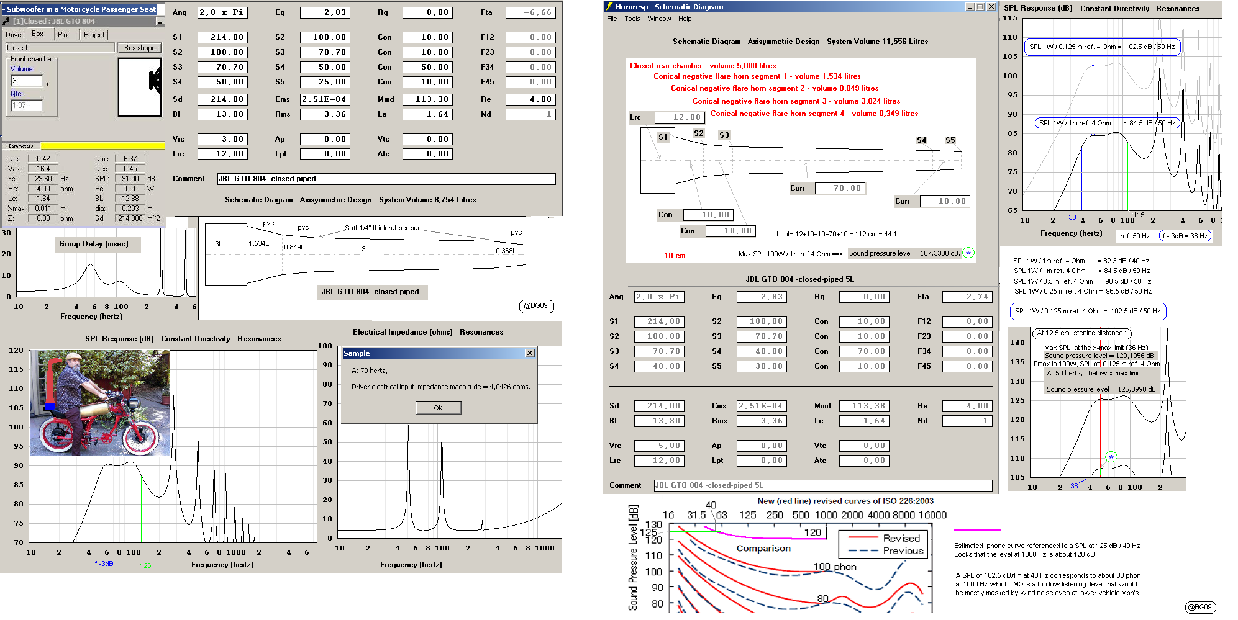Click the motorcycle rider photo
The width and height of the screenshot is (1238, 620).
click(100, 403)
